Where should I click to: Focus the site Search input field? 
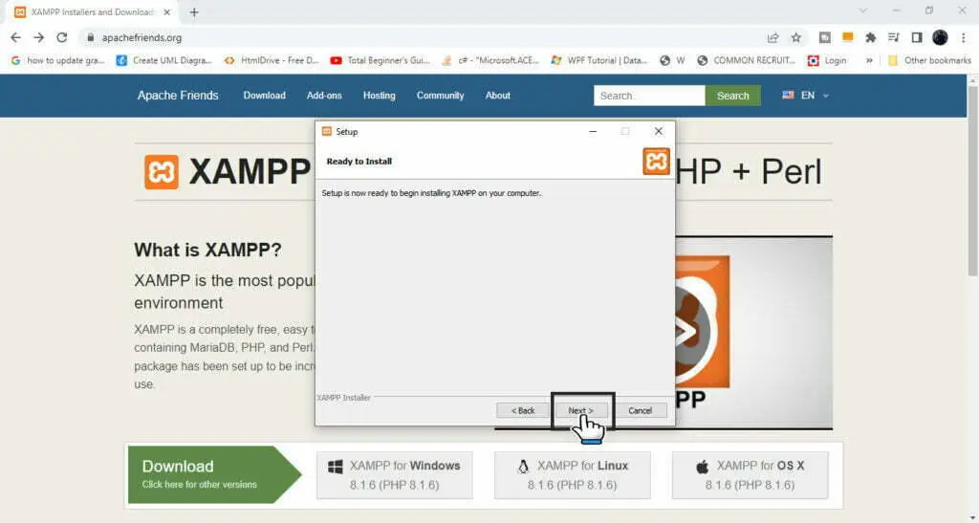coord(649,96)
